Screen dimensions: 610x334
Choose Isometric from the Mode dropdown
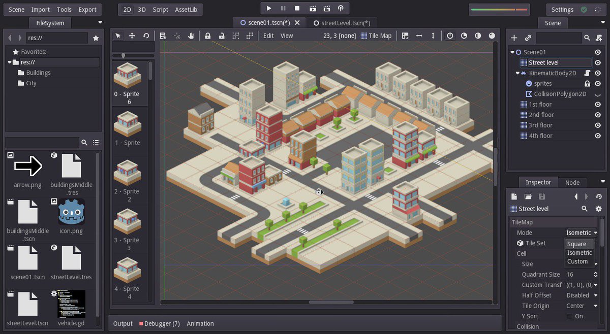coord(579,252)
